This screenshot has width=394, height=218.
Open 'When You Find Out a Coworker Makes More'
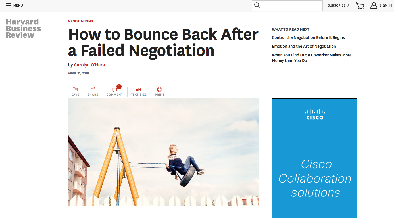tap(312, 58)
